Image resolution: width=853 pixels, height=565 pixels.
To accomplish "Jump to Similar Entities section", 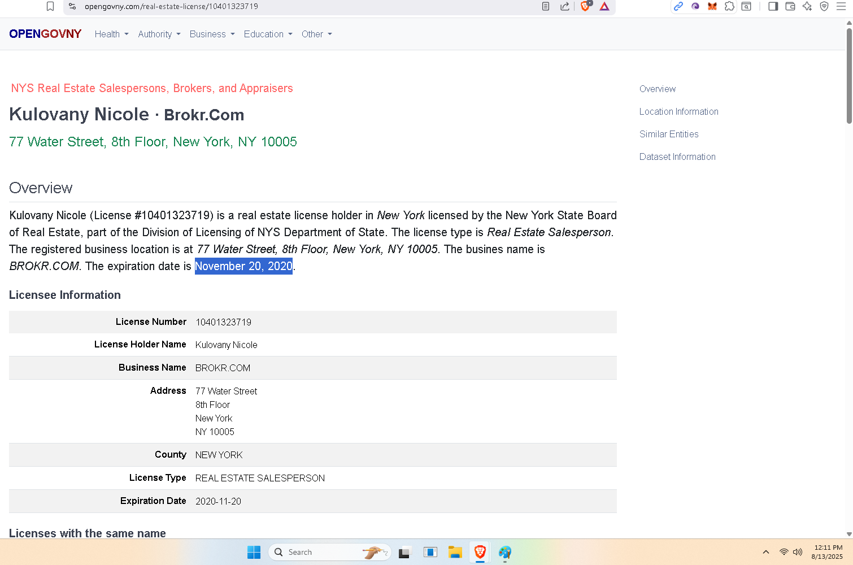I will [669, 134].
